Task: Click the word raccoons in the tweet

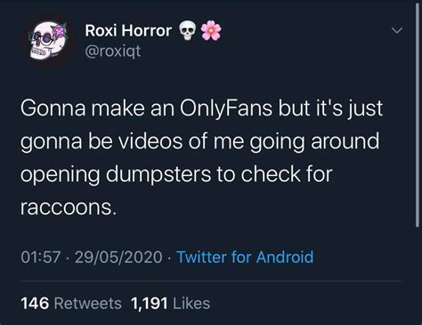Action: tap(67, 207)
